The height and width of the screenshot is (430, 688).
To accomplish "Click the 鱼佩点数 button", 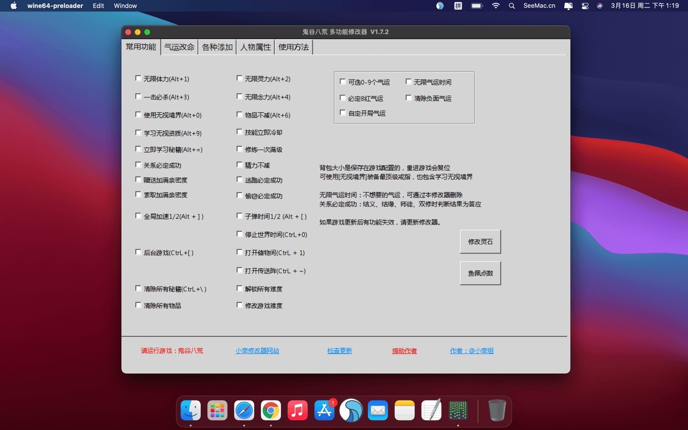I will coord(480,273).
